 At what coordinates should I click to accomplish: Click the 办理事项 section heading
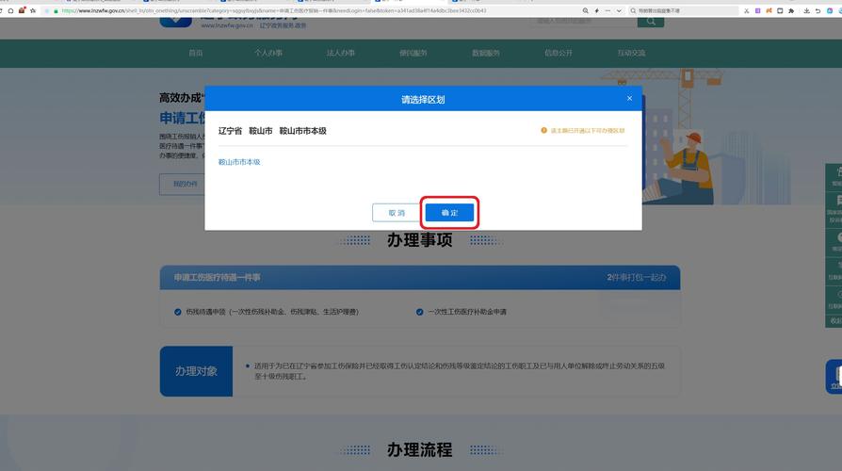click(x=420, y=240)
